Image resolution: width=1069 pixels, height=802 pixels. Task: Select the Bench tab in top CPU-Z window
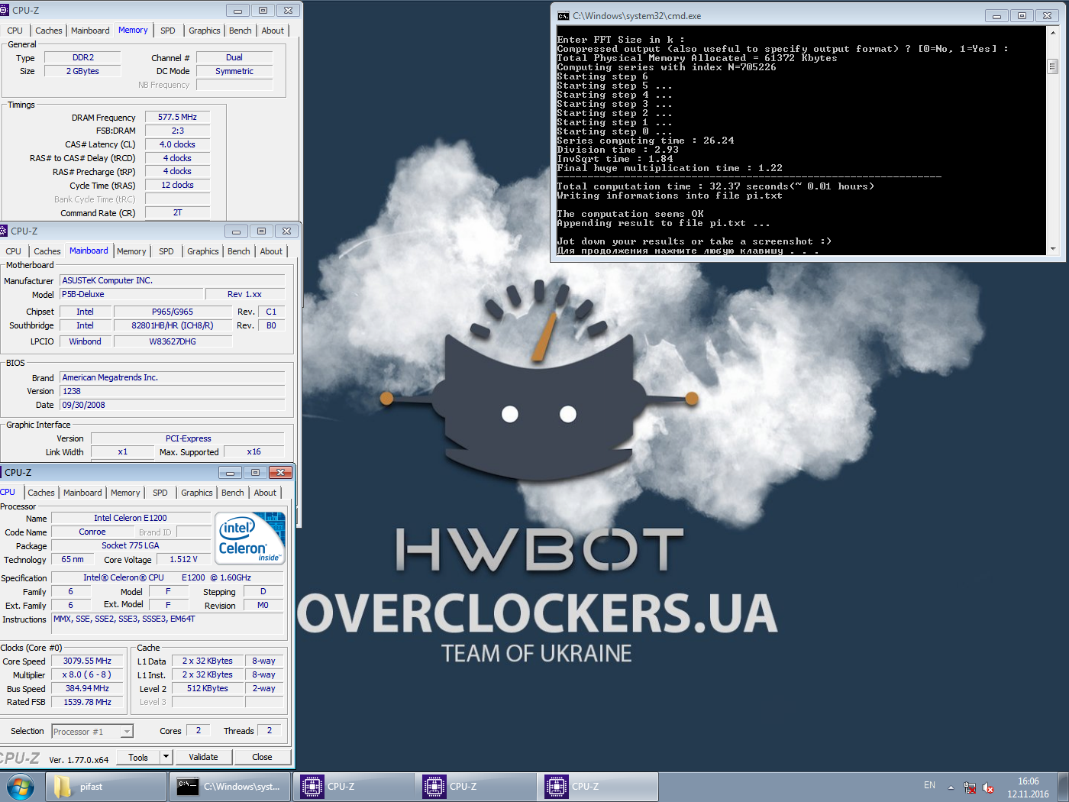pyautogui.click(x=241, y=31)
